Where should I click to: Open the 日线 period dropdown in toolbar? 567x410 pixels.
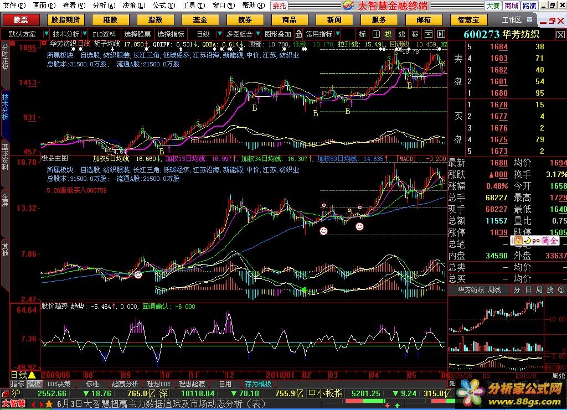pyautogui.click(x=203, y=34)
